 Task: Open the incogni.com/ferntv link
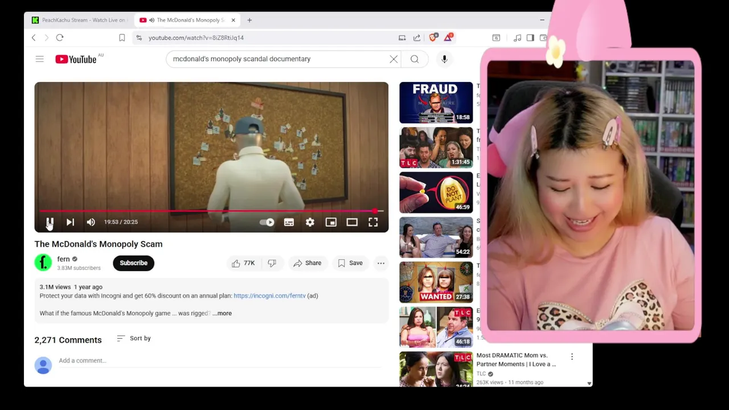point(269,296)
